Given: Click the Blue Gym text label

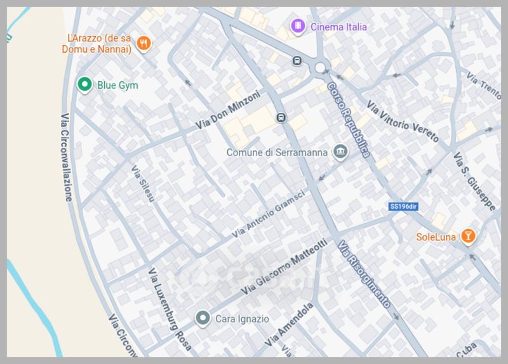Looking at the screenshot, I should pyautogui.click(x=117, y=85).
